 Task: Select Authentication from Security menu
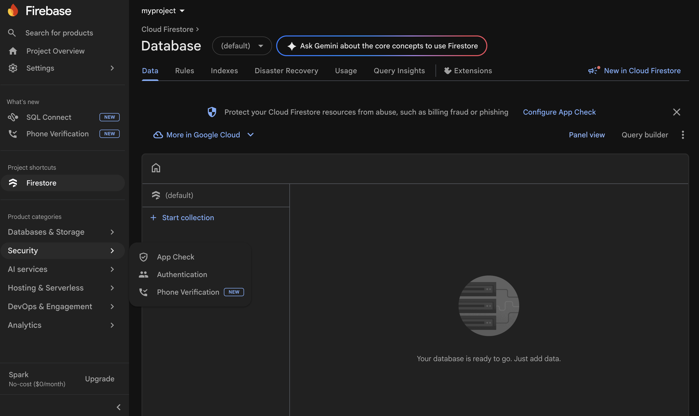point(190,274)
